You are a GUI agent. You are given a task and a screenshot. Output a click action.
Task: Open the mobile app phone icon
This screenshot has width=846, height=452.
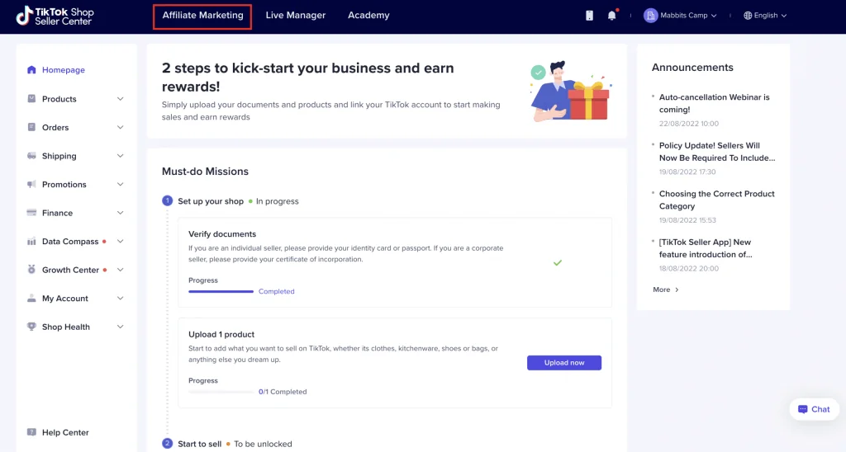tap(589, 16)
